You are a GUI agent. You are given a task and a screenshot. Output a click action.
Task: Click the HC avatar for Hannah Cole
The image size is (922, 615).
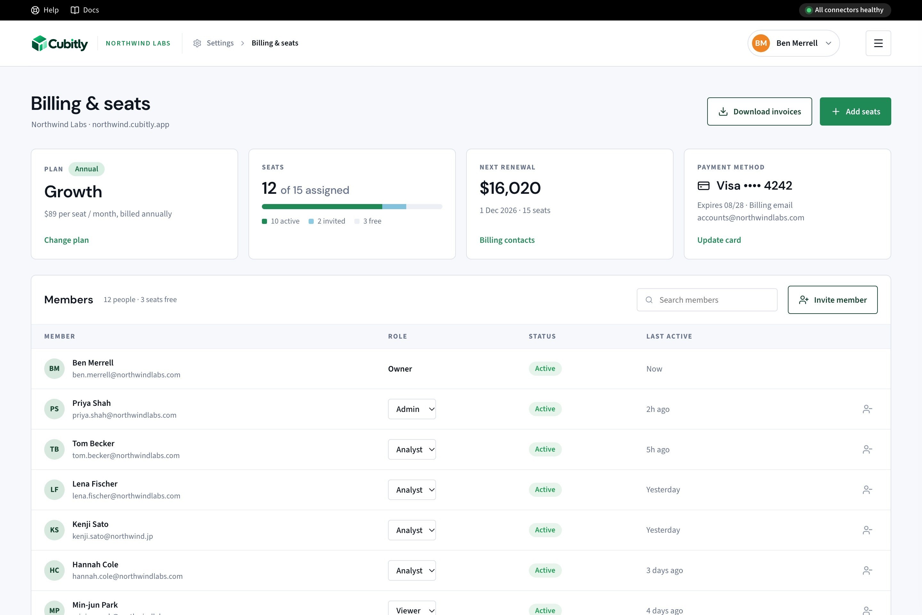coord(54,571)
